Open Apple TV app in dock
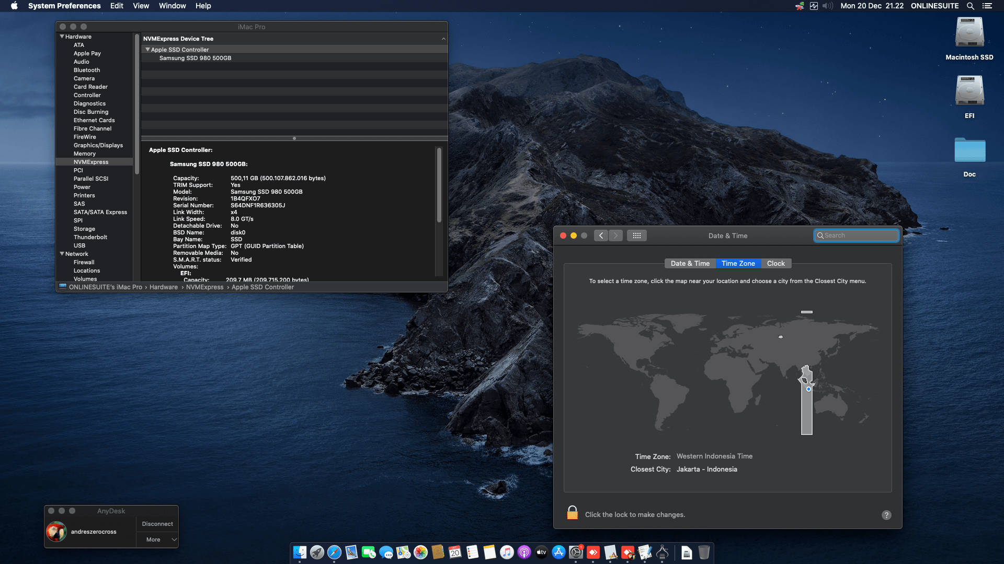The image size is (1004, 564). pyautogui.click(x=541, y=552)
